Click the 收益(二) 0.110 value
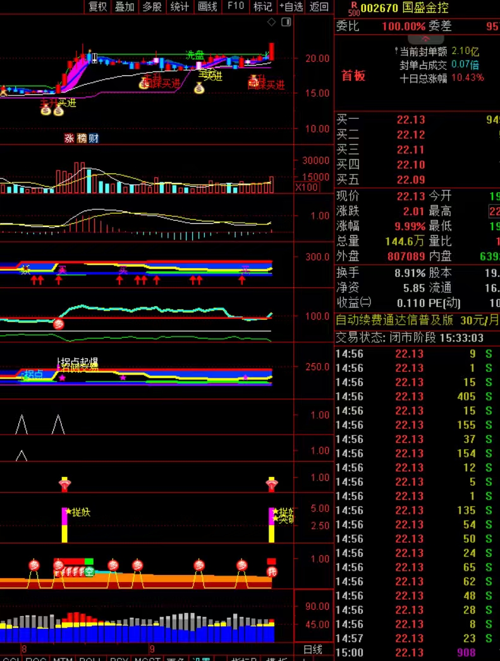 [411, 303]
